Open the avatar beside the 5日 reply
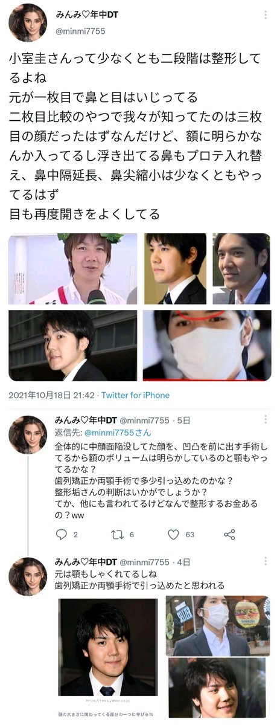 28,434
